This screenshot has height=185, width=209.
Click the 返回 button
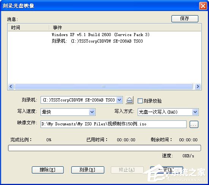tap(167, 170)
